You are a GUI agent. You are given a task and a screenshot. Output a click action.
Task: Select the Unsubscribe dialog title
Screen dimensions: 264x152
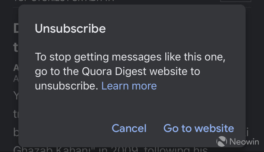(70, 28)
